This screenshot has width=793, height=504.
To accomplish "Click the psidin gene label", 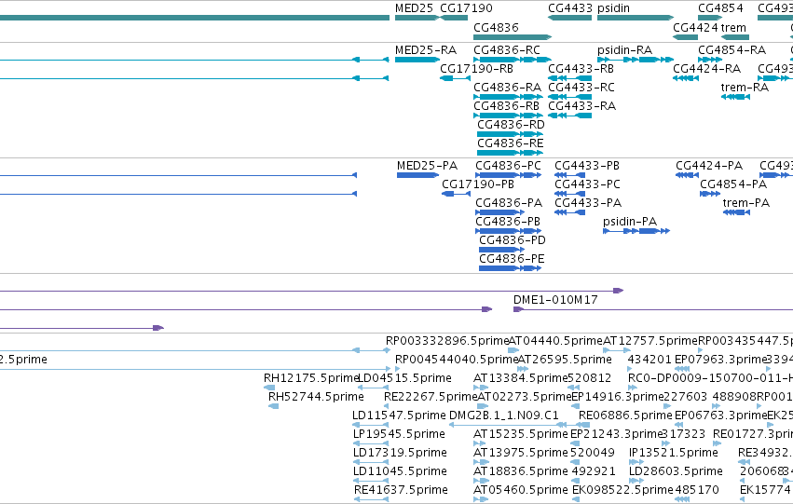I will 613,8.
